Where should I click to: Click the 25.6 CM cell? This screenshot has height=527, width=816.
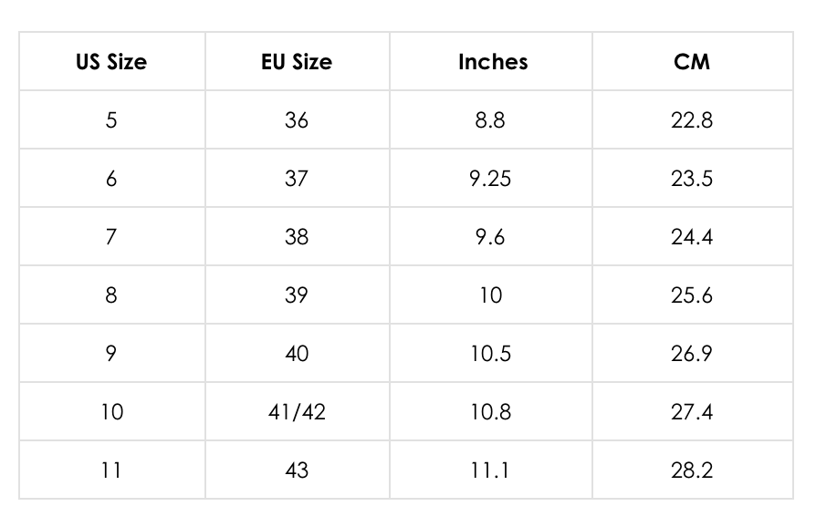pos(691,295)
